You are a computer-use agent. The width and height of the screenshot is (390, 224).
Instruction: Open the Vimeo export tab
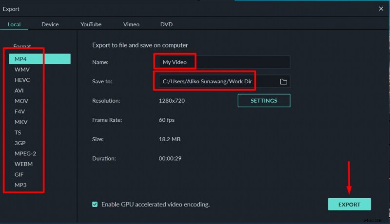(x=131, y=24)
